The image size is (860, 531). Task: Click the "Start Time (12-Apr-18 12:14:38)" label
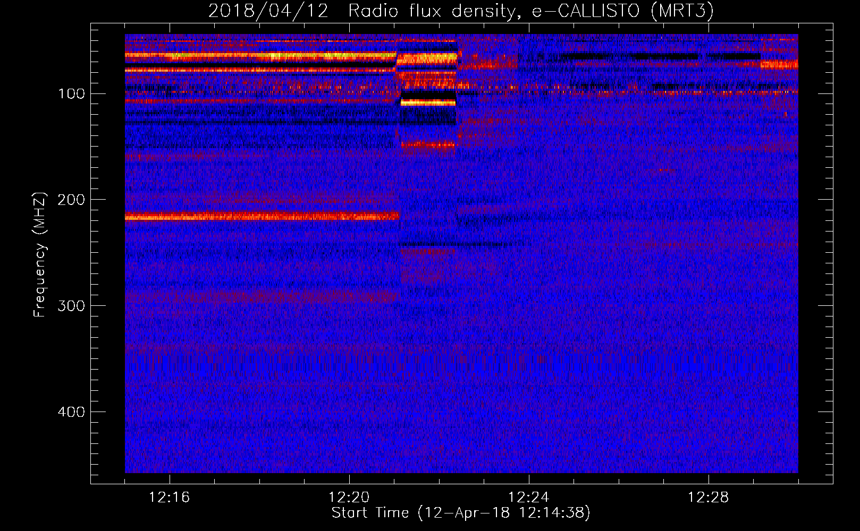[461, 513]
